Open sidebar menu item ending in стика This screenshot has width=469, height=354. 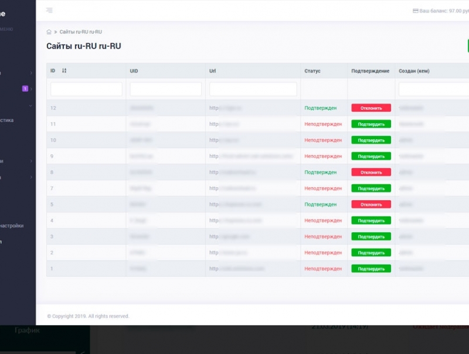(7, 121)
